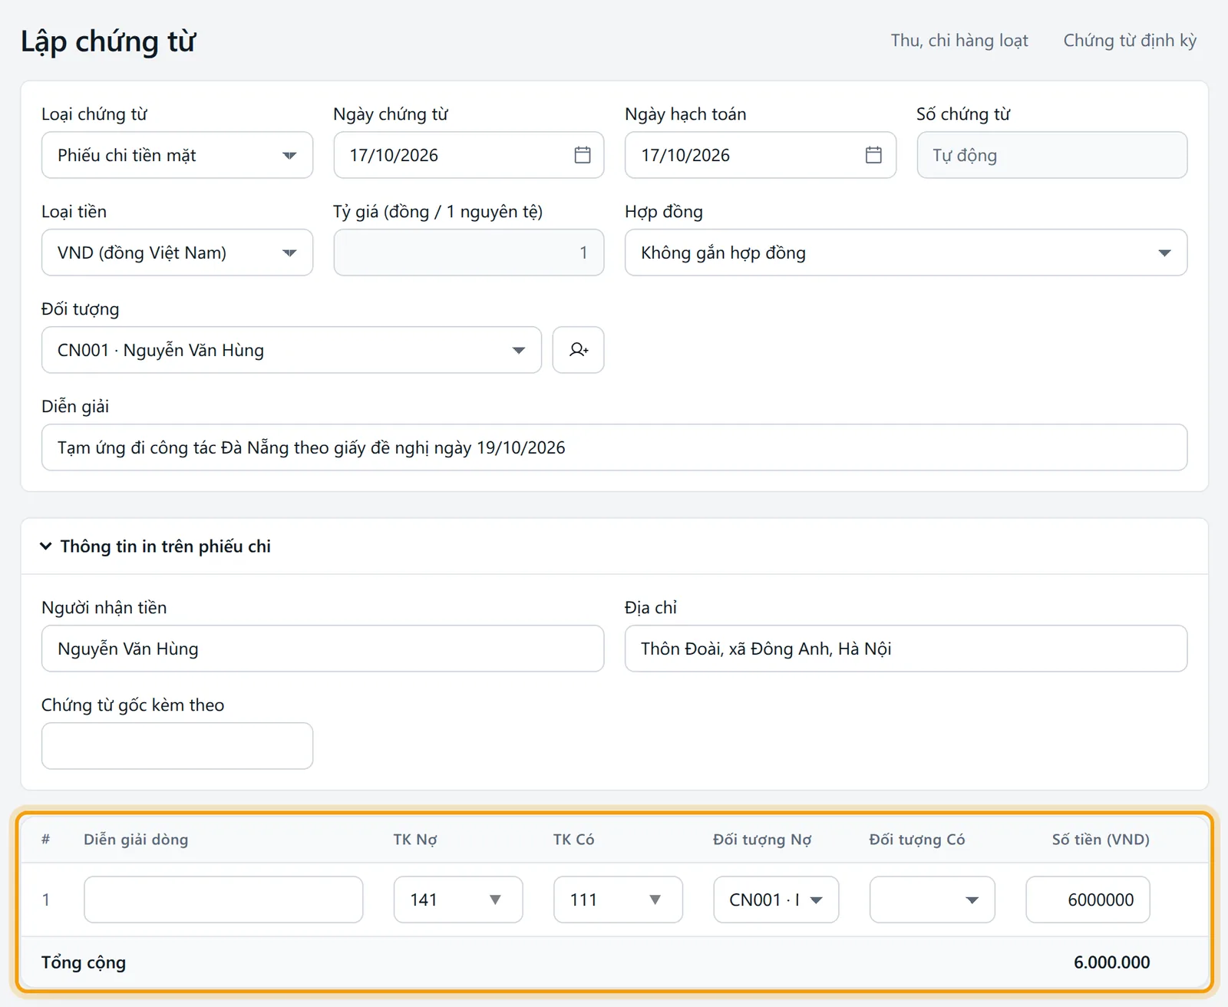1228x1007 pixels.
Task: Collapse Thông tin in trên phiếu chi section
Action: pos(156,546)
